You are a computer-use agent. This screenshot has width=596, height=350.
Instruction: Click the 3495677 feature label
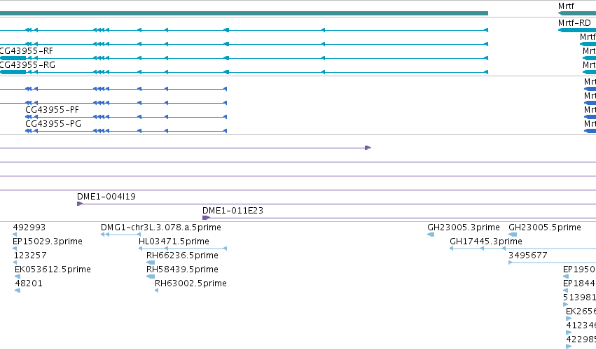[528, 255]
